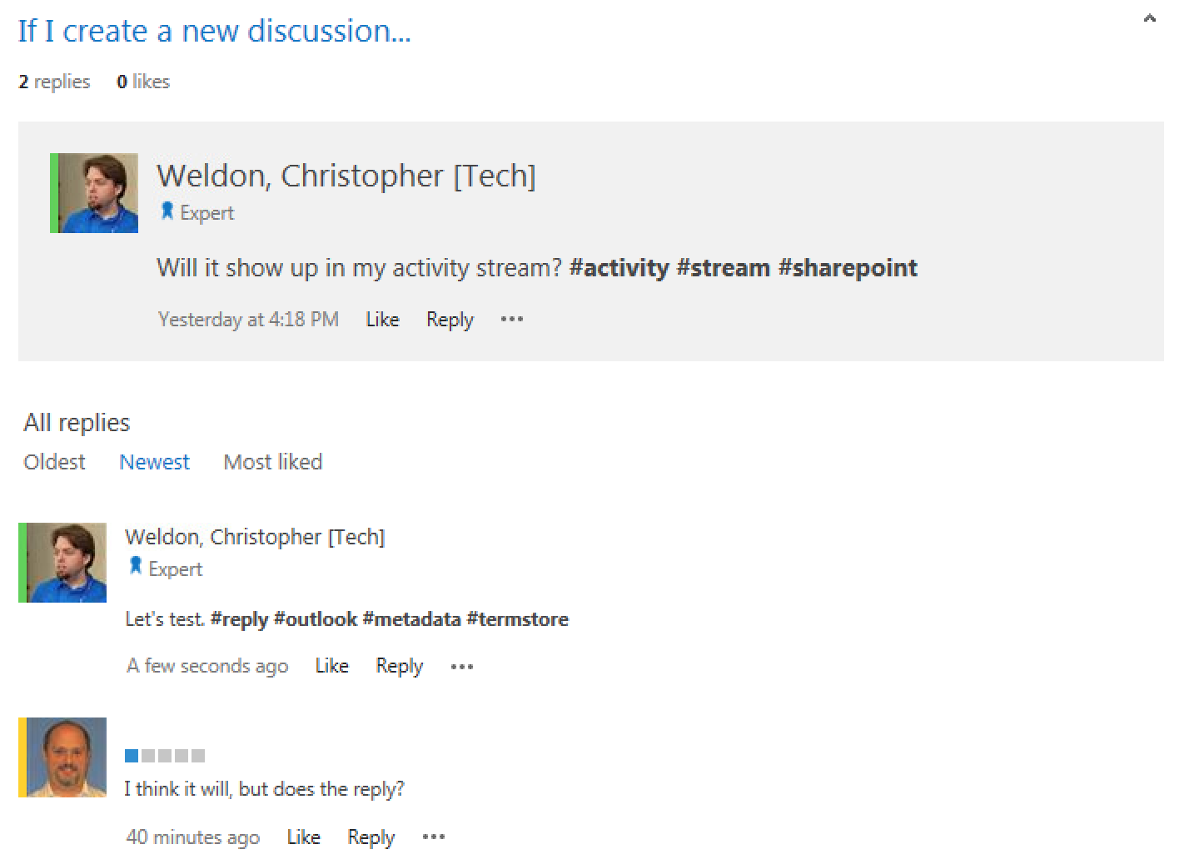Open the ellipsis menu on the 'Let's test' reply
1194x864 pixels.
click(x=461, y=666)
